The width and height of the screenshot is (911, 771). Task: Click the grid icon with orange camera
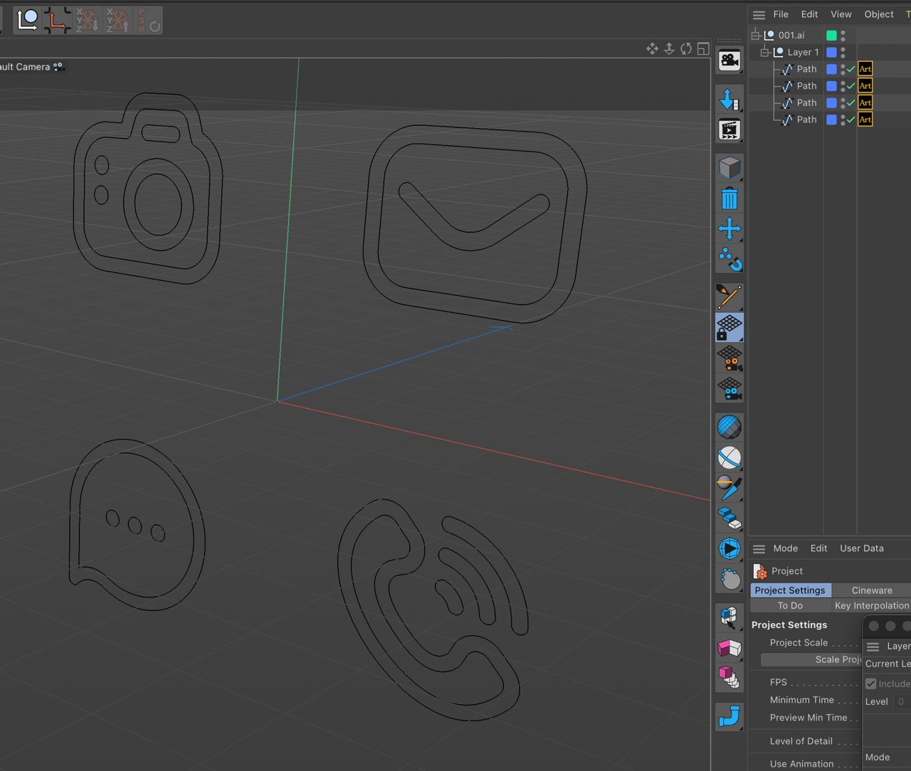729,358
